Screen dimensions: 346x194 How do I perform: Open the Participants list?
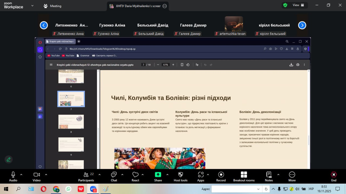point(86,176)
